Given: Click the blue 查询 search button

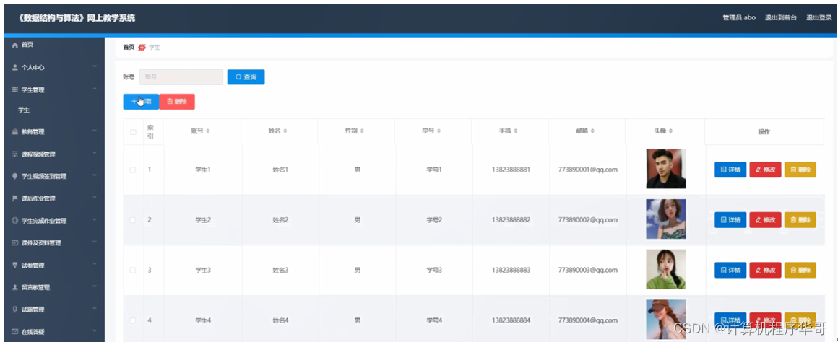Looking at the screenshot, I should [x=246, y=77].
